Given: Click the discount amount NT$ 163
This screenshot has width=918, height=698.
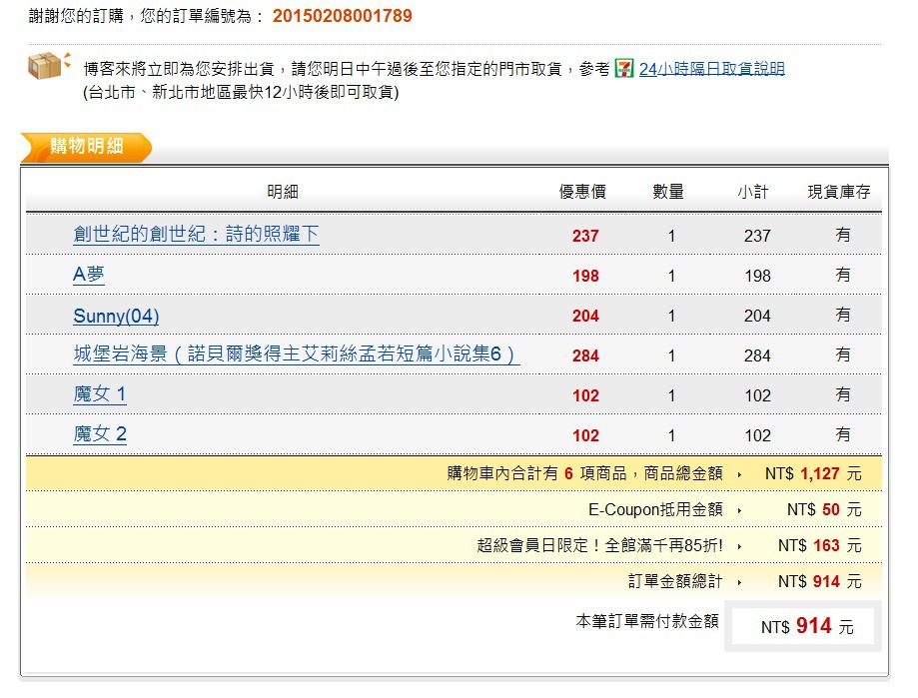Looking at the screenshot, I should click(x=820, y=545).
